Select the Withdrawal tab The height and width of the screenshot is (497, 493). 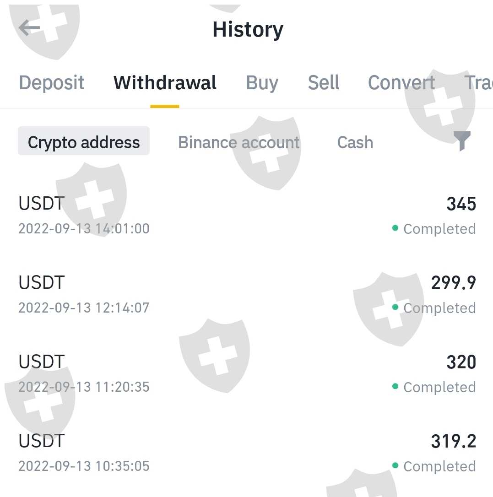coord(165,83)
